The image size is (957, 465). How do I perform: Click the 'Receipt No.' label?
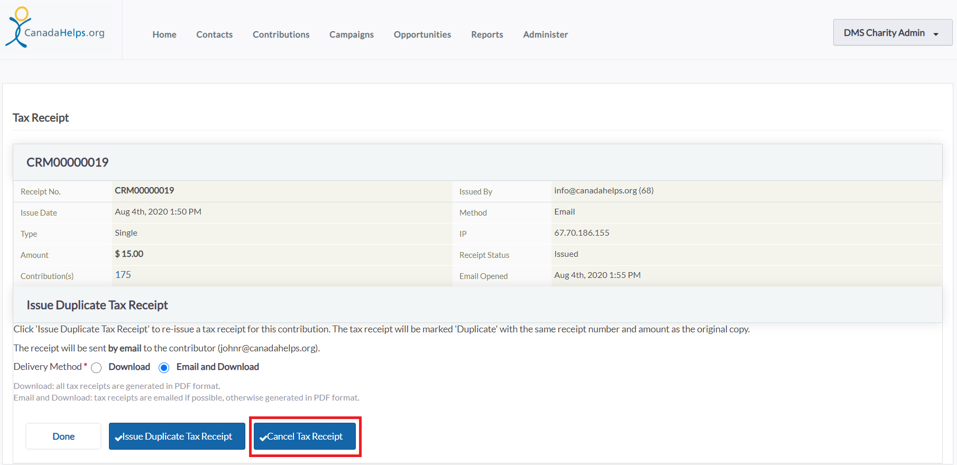click(41, 192)
